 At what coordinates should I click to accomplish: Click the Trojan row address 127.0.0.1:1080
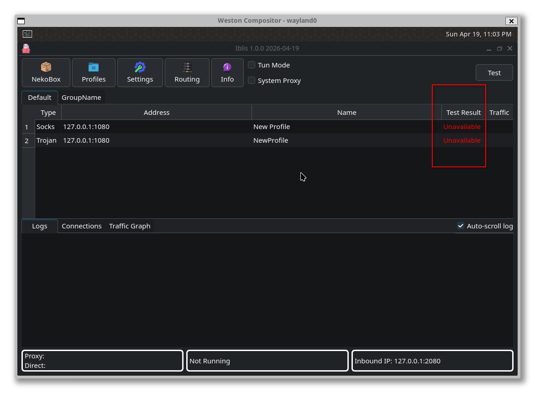point(157,140)
